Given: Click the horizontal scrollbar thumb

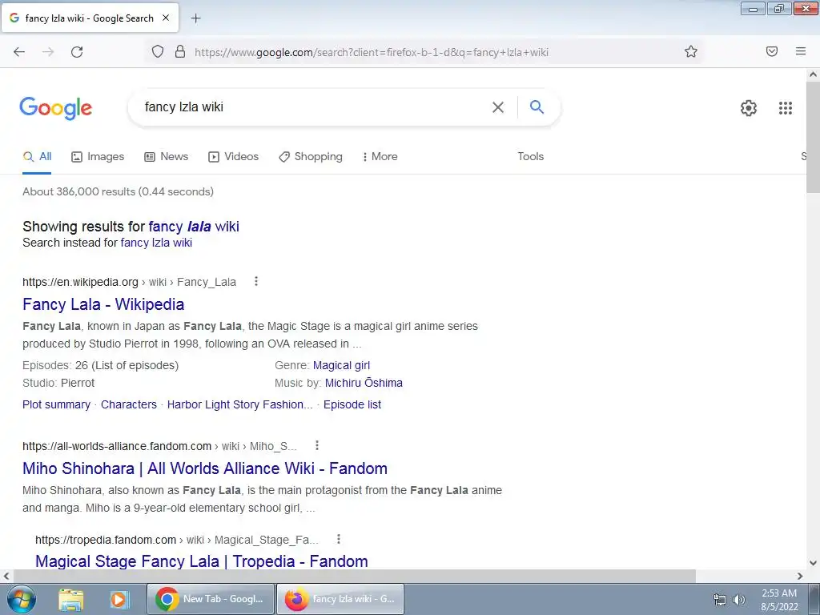Looking at the screenshot, I should point(354,576).
